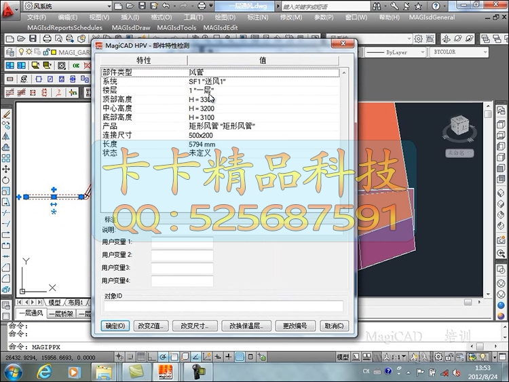
Task: Click the 取消(C) button
Action: coord(335,326)
